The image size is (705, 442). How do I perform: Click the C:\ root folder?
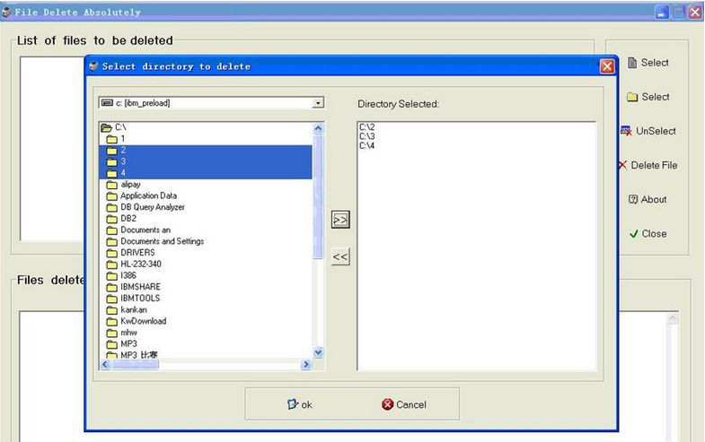click(x=120, y=128)
